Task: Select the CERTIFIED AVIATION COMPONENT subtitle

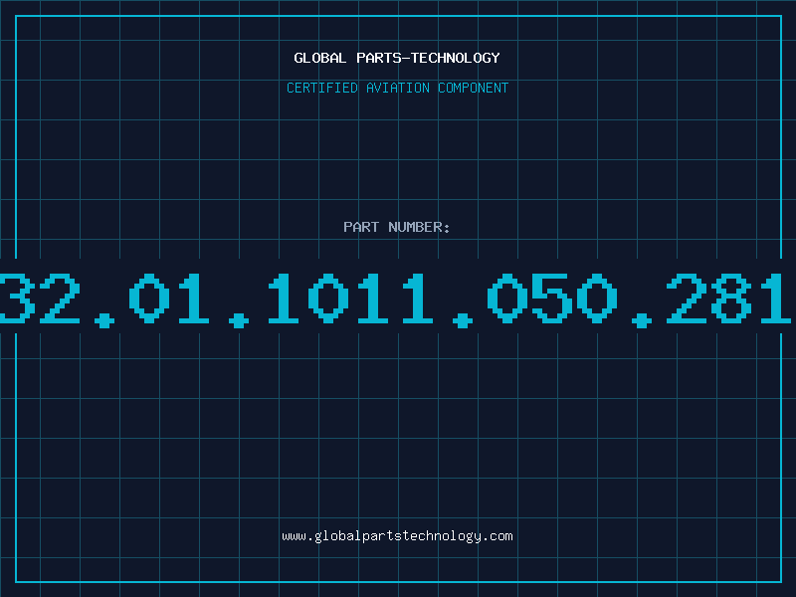Action: tap(397, 88)
